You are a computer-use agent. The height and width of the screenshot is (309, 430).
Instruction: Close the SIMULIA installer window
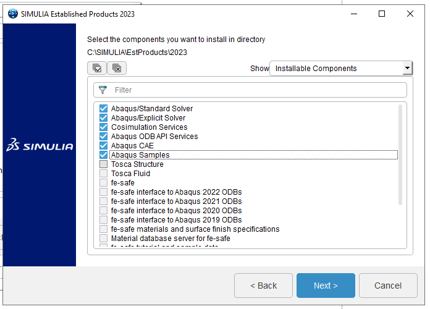point(410,14)
